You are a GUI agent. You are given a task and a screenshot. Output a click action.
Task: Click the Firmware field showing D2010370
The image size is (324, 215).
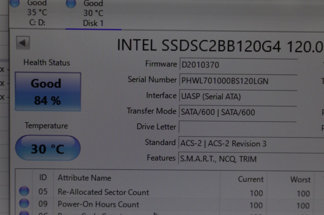[238, 65]
